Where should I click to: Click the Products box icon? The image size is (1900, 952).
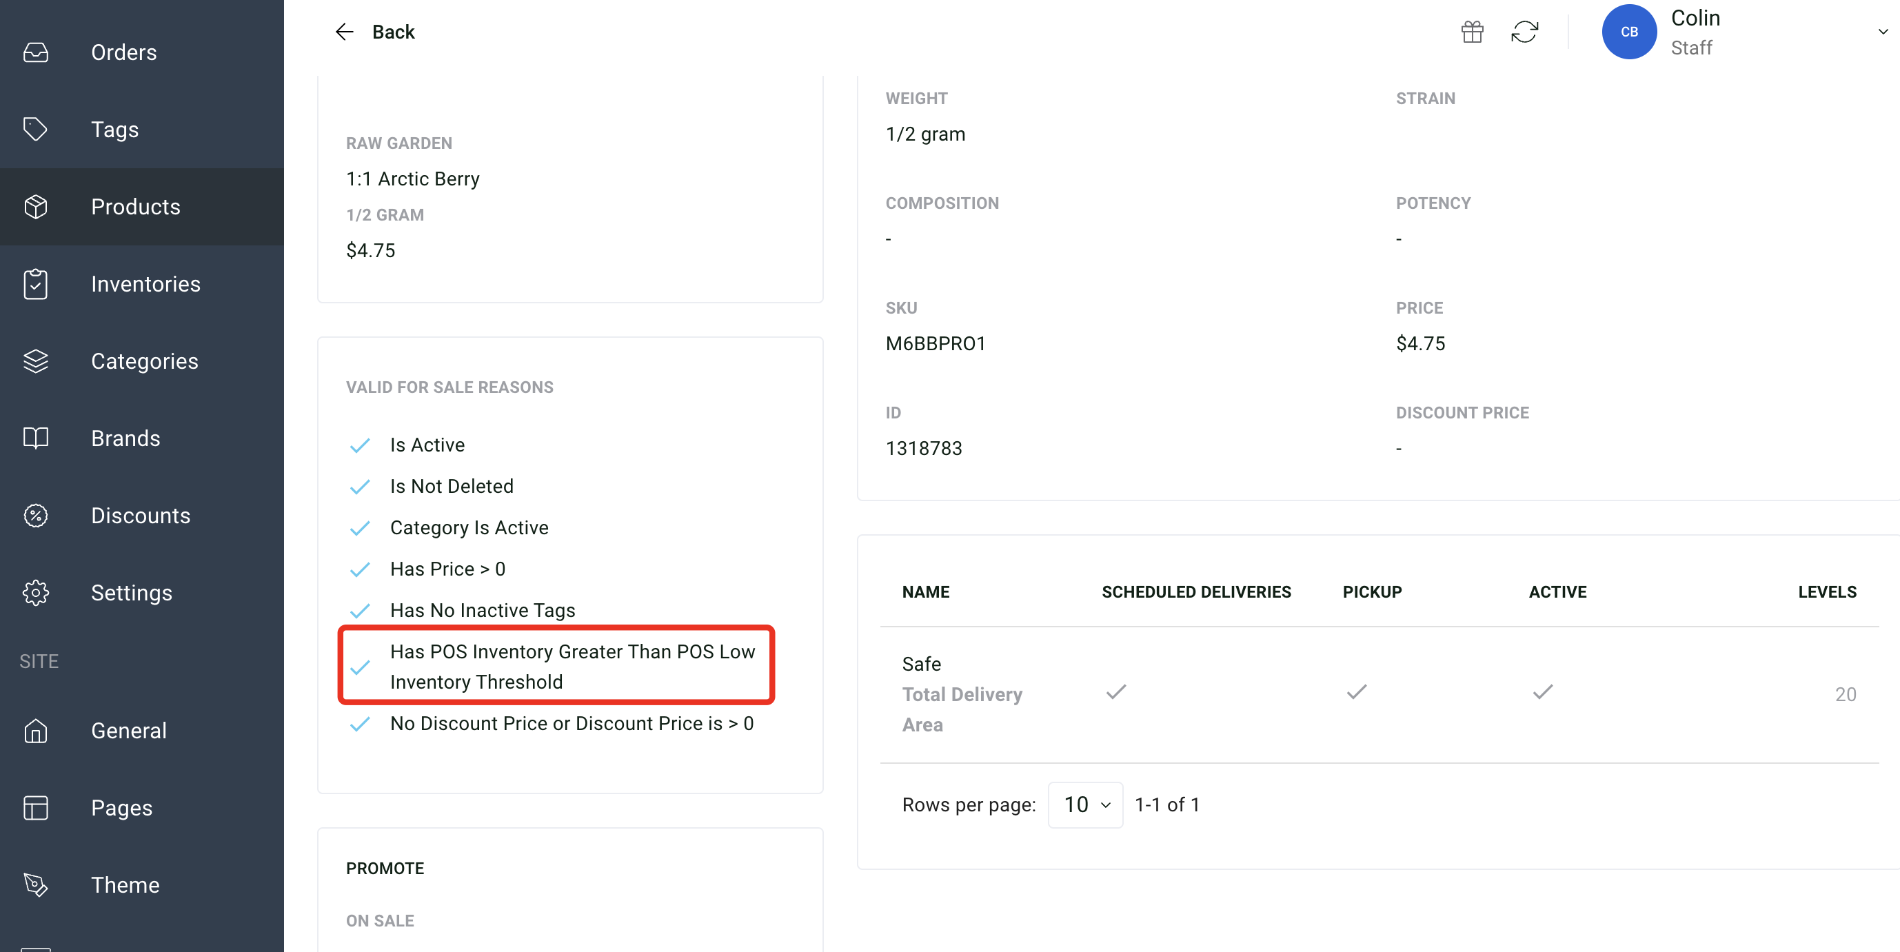click(35, 207)
